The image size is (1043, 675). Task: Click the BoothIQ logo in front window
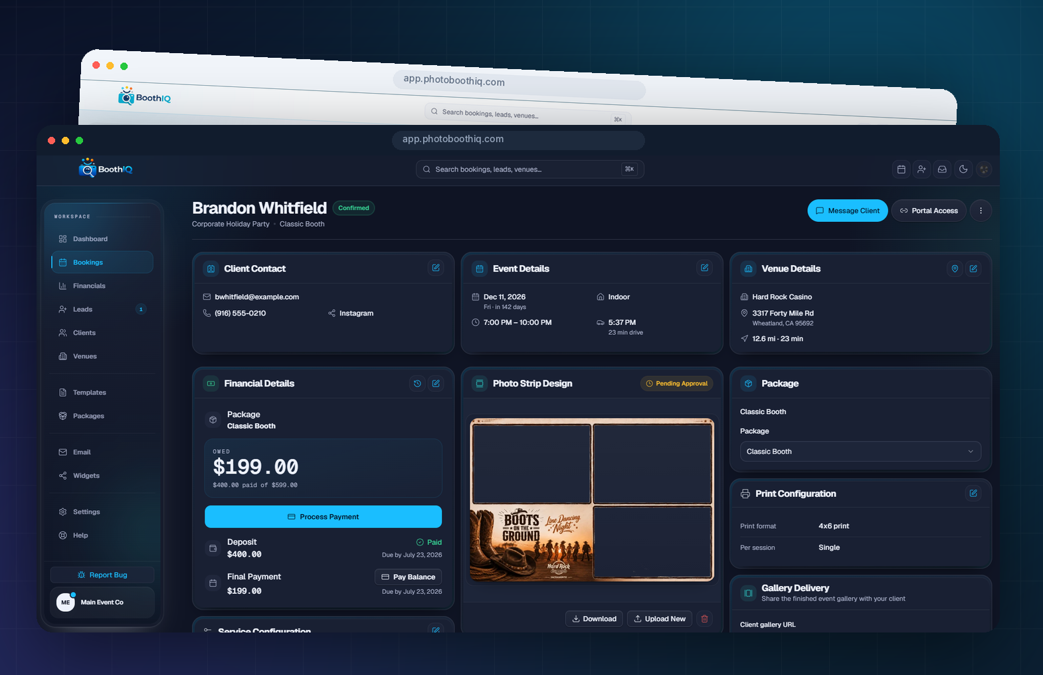(106, 169)
